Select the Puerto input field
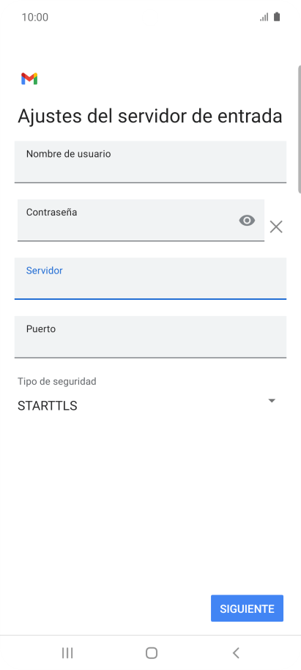The width and height of the screenshot is (301, 670). point(150,336)
